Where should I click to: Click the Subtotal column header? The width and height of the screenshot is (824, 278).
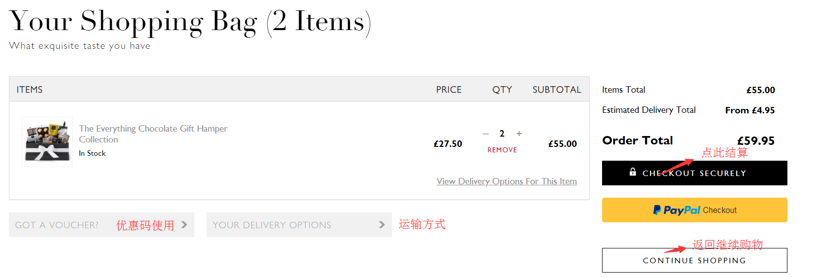click(557, 90)
